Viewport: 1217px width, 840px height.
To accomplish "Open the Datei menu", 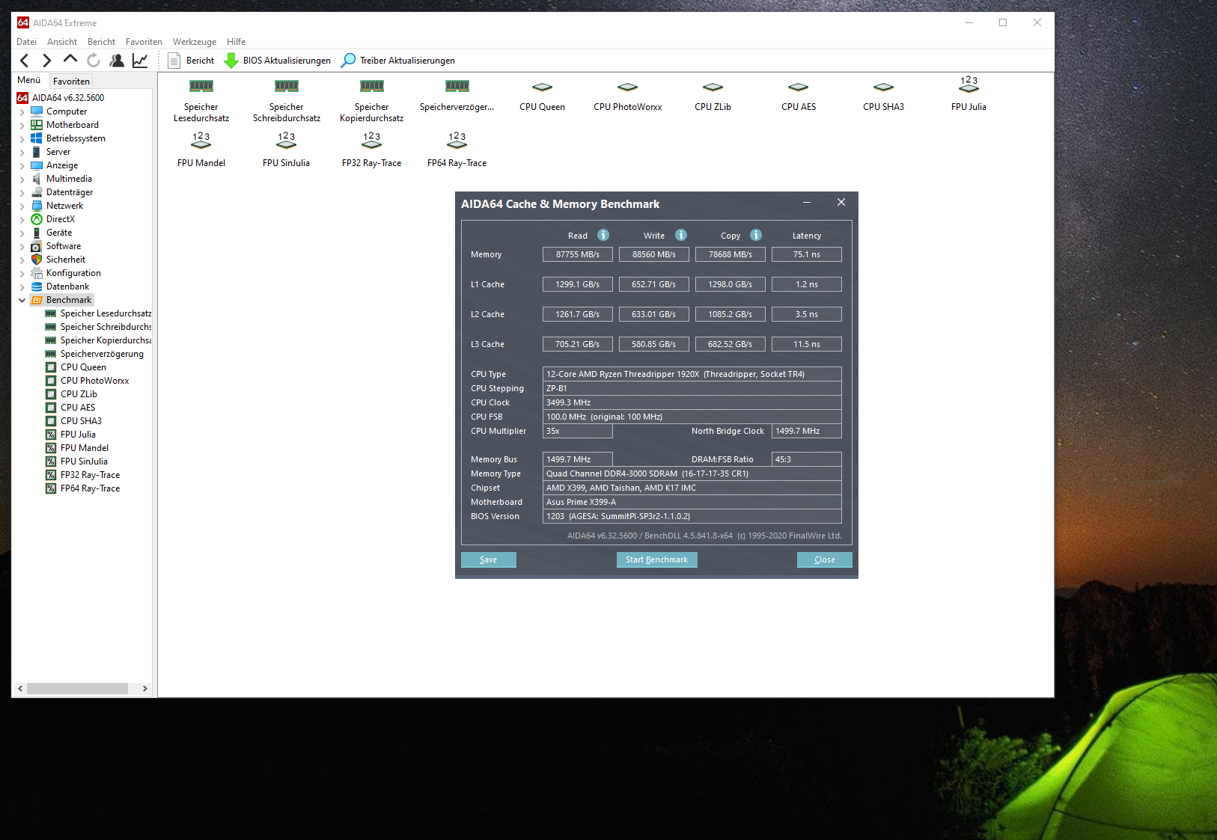I will (x=26, y=42).
